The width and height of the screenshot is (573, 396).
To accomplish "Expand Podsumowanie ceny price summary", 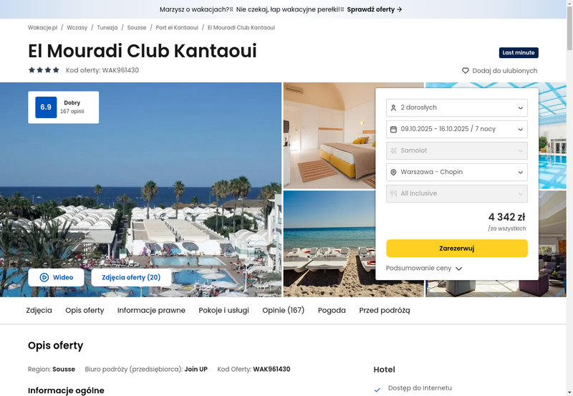I will [424, 268].
